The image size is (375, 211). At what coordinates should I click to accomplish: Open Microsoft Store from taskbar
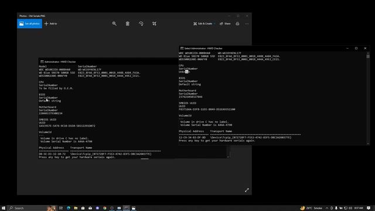point(83,208)
